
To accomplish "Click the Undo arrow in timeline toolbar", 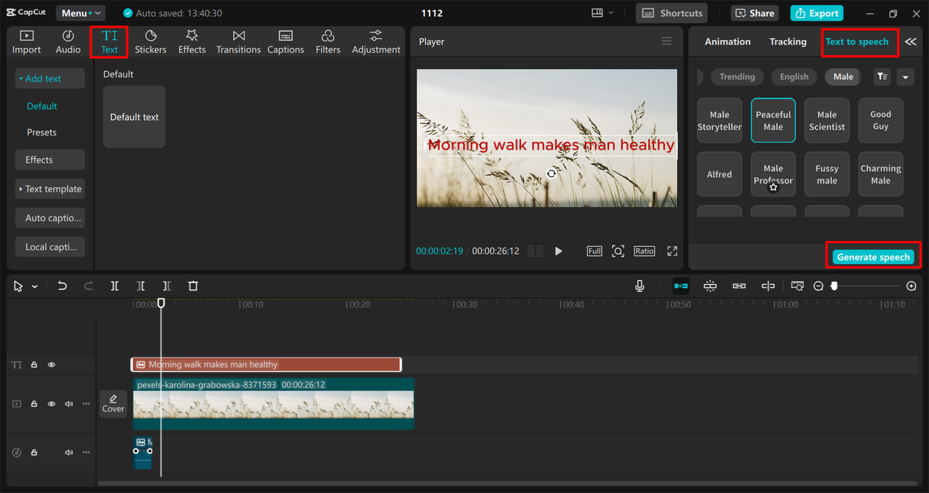I will (62, 286).
